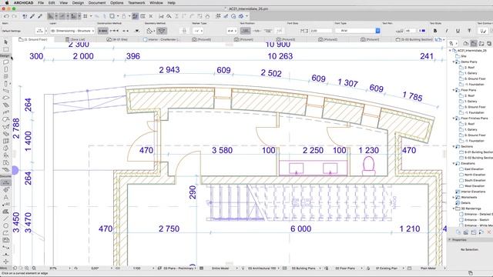Open East Elevation in Navigator
The image size is (493, 277).
pos(475,169)
